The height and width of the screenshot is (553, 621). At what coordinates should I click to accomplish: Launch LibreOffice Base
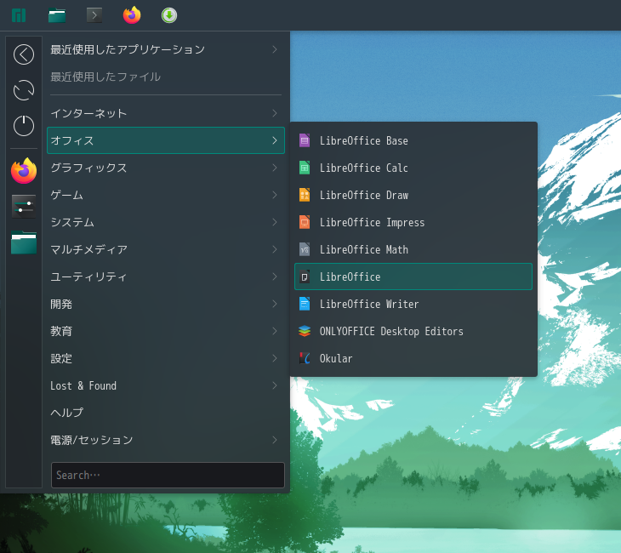point(413,140)
